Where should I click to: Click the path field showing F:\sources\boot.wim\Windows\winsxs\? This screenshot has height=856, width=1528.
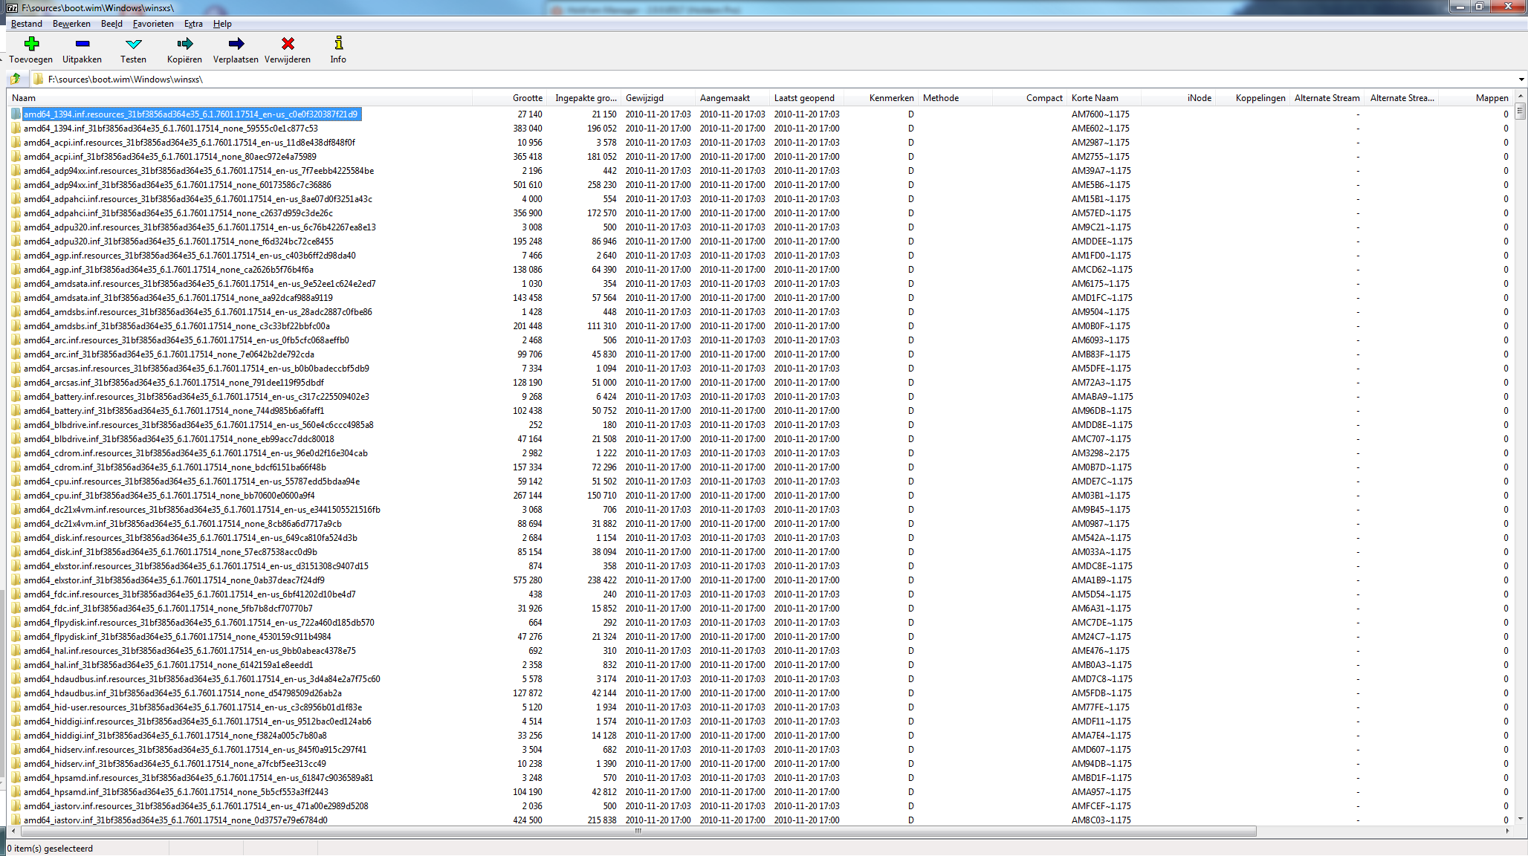773,80
